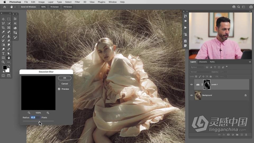Switch to the Channels tab
Image resolution: width=254 pixels, height=143 pixels.
click(x=203, y=62)
